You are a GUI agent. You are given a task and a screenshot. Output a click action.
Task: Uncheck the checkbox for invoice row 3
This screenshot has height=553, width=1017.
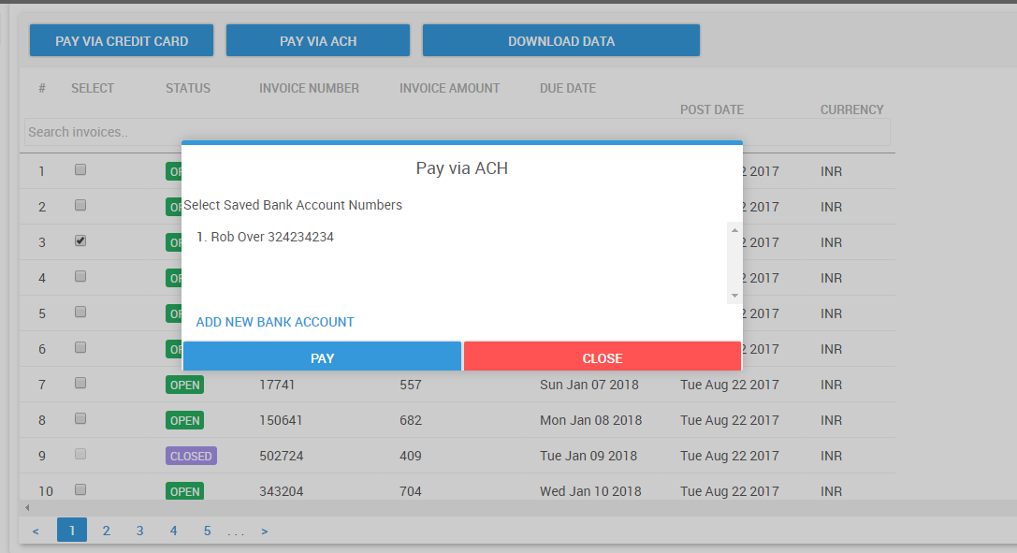coord(80,240)
